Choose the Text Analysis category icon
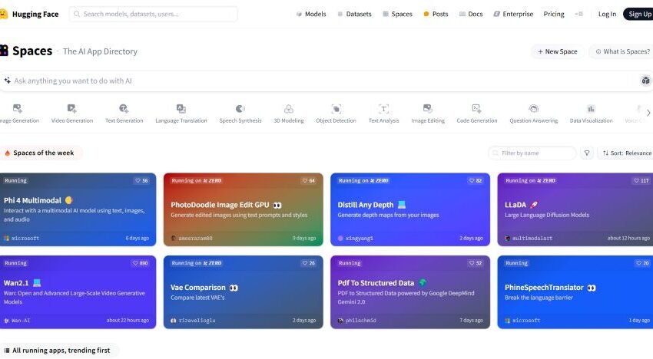Screen dimensions: 653x359 383,109
